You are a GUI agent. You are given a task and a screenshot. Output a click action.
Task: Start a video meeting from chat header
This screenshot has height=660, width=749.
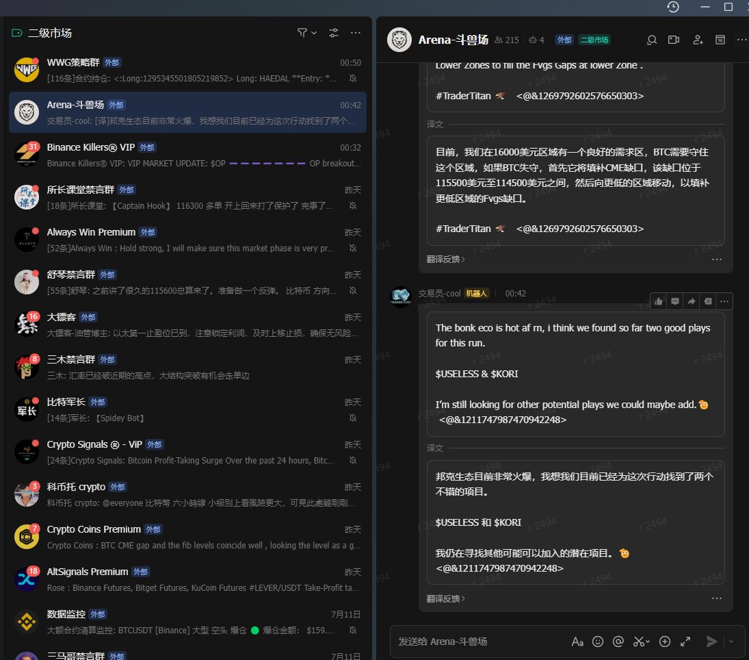coord(674,40)
